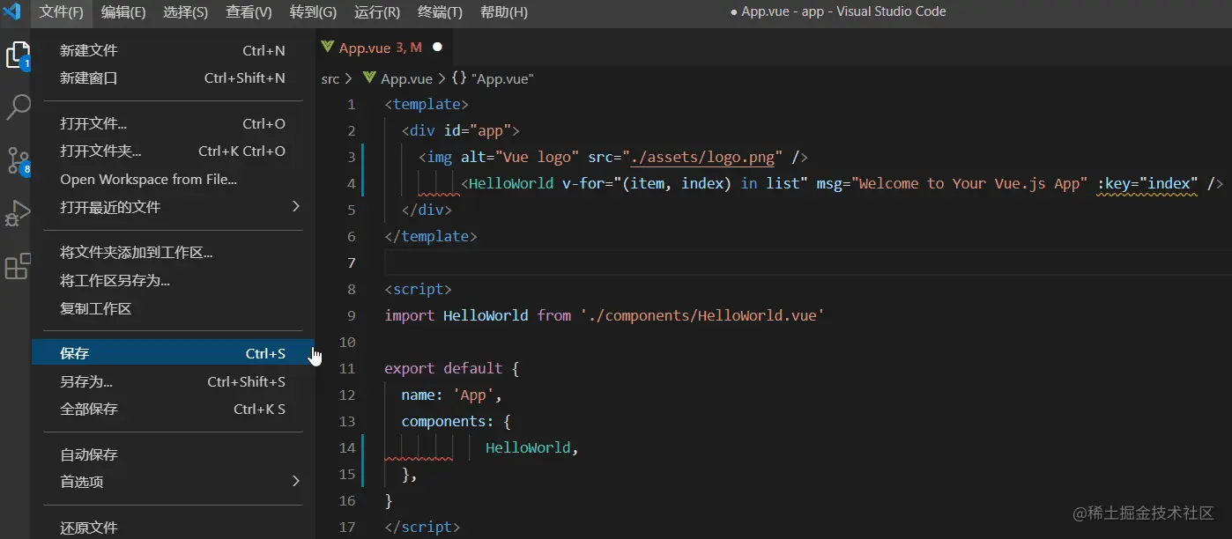
Task: Open the 选择(S) menu
Action: pyautogui.click(x=186, y=12)
